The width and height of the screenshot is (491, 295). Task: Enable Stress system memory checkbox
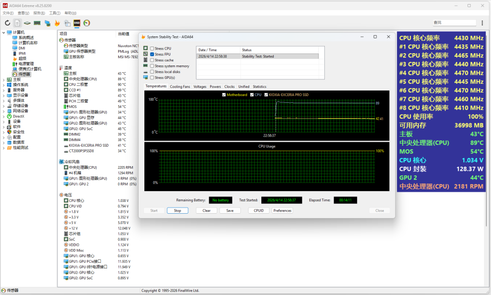[x=152, y=66]
